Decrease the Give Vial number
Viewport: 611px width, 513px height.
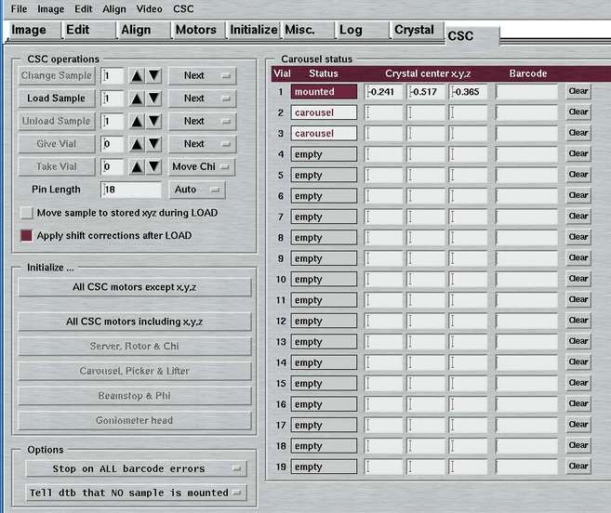[x=154, y=144]
